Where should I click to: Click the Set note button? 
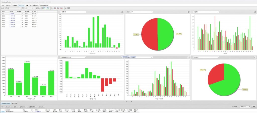(x=41, y=106)
